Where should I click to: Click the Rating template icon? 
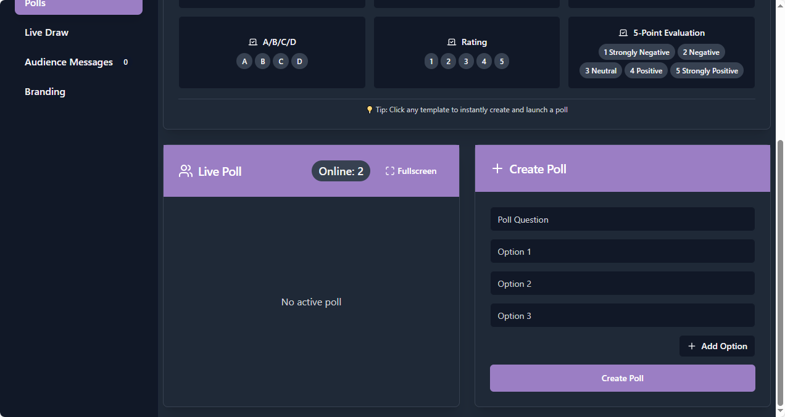(451, 43)
